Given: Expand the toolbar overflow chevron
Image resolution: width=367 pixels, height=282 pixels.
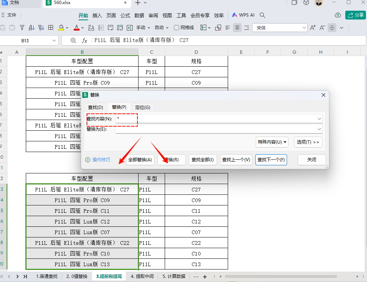Looking at the screenshot, I should (x=342, y=28).
